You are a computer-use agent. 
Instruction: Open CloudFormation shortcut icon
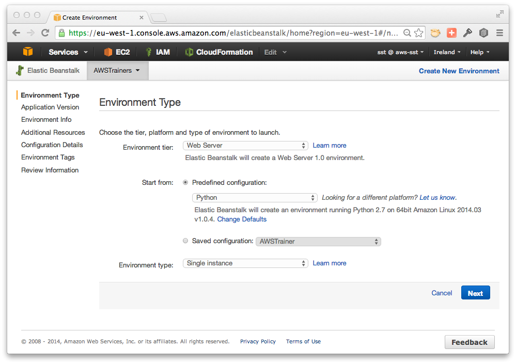click(x=189, y=52)
